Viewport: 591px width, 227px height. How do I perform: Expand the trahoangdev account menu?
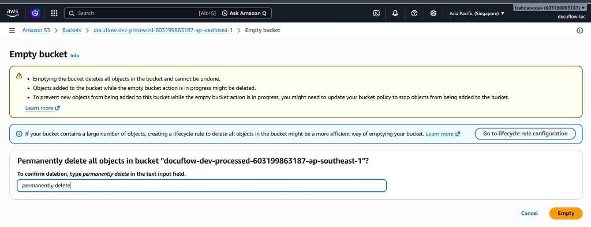click(550, 8)
